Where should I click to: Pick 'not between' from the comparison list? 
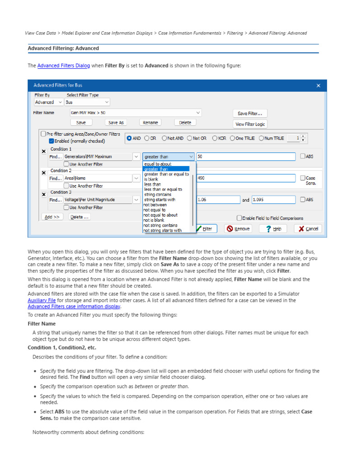pos(155,205)
